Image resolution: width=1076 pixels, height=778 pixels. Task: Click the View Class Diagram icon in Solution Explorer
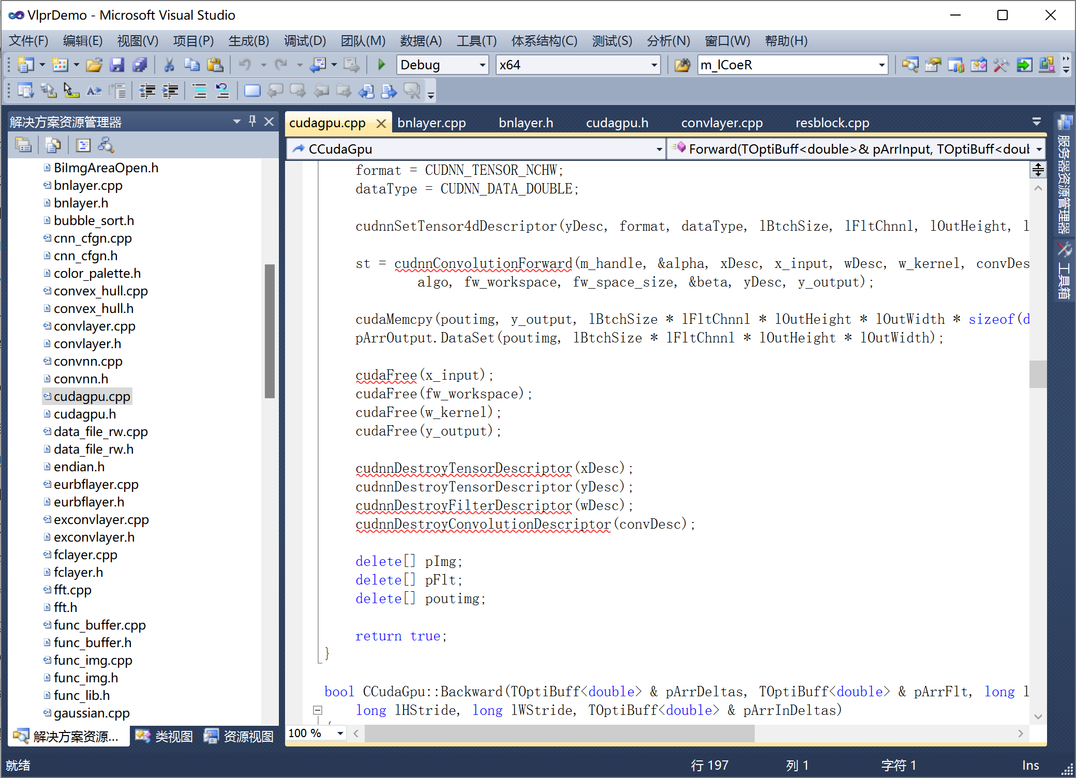(x=106, y=145)
